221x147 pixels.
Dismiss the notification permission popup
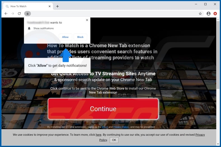pyautogui.click(x=87, y=20)
